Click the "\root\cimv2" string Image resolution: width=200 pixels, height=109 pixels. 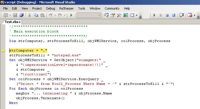[35, 74]
